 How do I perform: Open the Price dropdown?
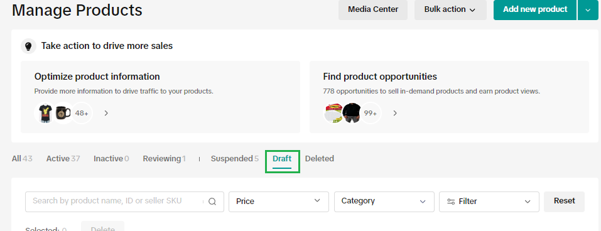pyautogui.click(x=279, y=201)
